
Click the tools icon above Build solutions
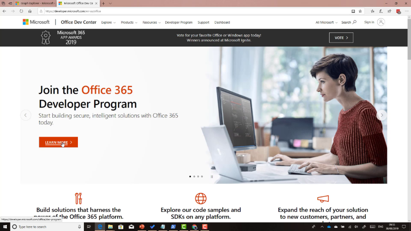pos(78,199)
